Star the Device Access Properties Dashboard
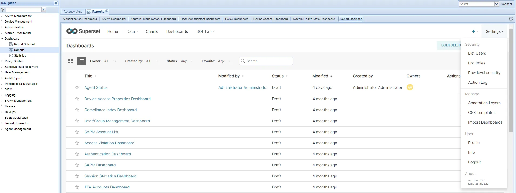The image size is (516, 193). click(77, 99)
